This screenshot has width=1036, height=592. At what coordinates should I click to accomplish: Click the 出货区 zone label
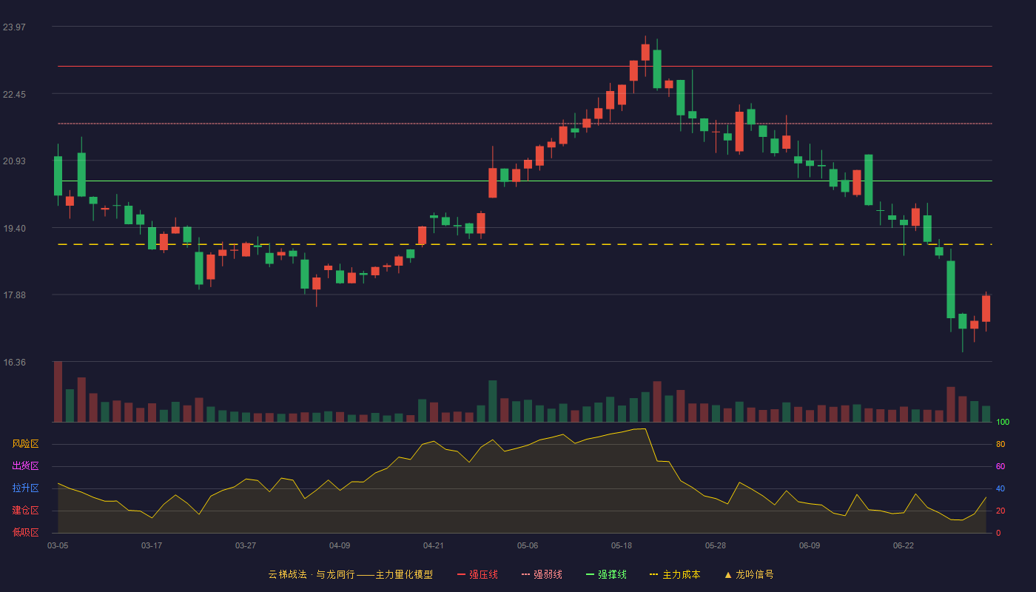pos(25,466)
